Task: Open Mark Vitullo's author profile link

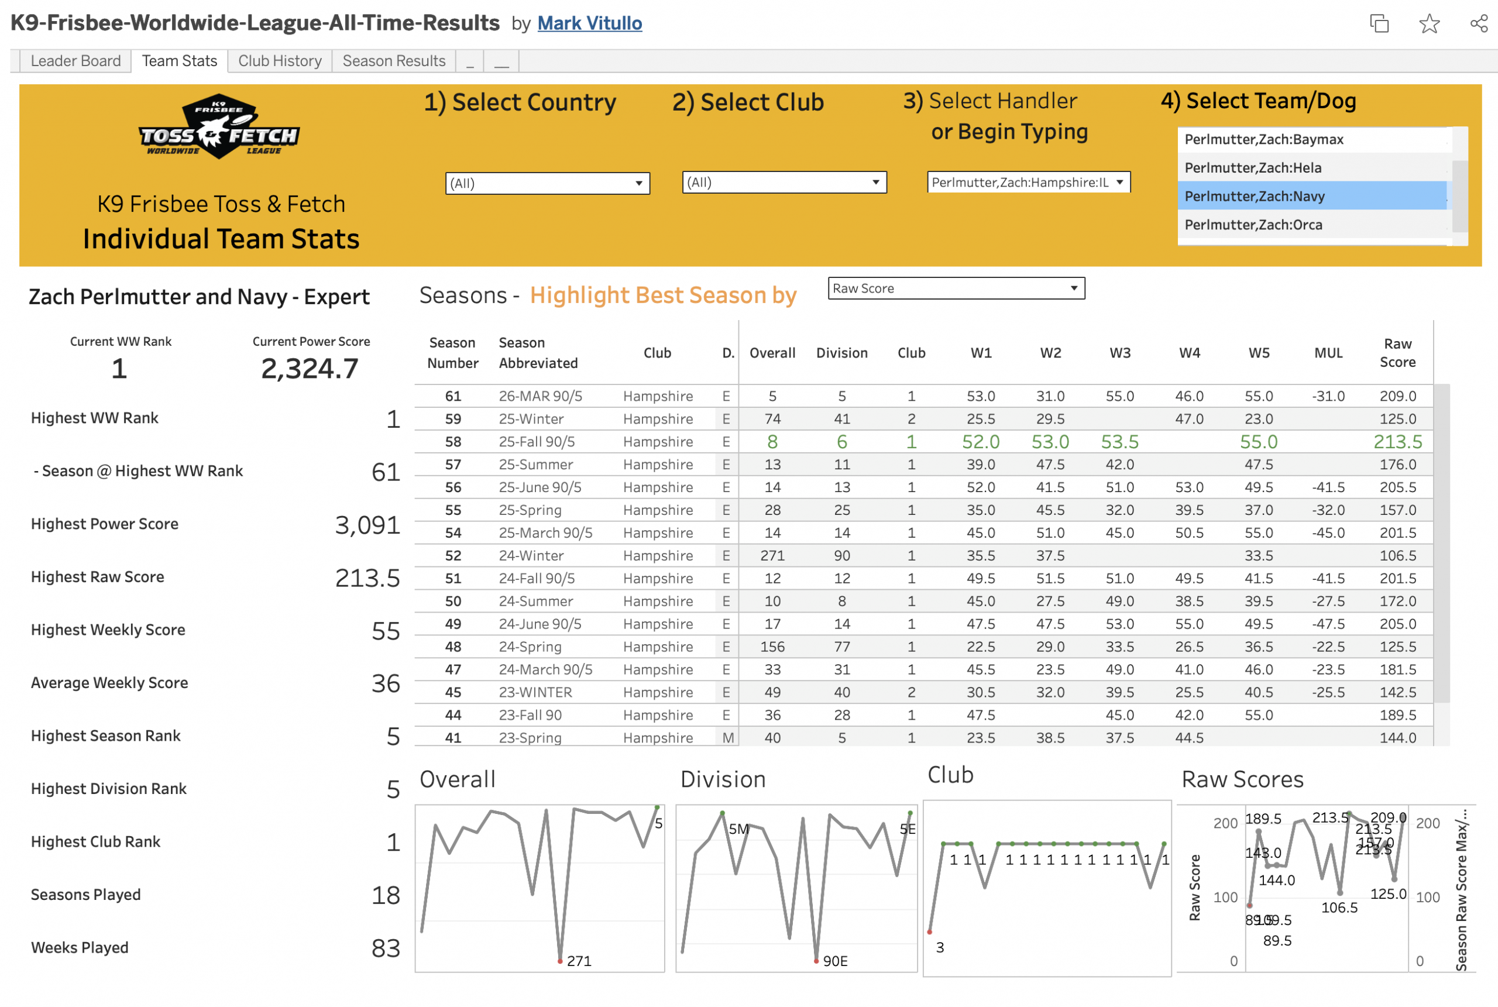Action: [x=589, y=24]
